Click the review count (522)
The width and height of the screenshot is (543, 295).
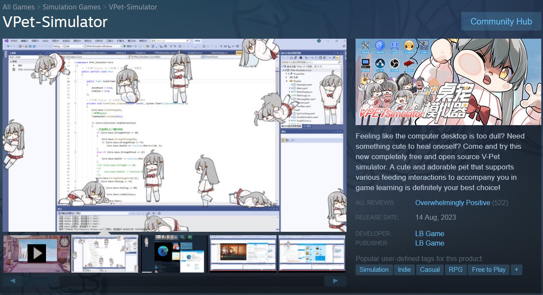click(x=500, y=203)
